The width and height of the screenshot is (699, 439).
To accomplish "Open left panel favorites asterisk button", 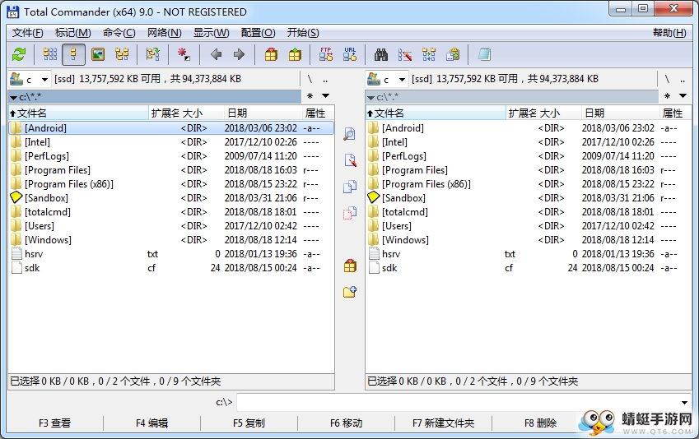I will (310, 95).
